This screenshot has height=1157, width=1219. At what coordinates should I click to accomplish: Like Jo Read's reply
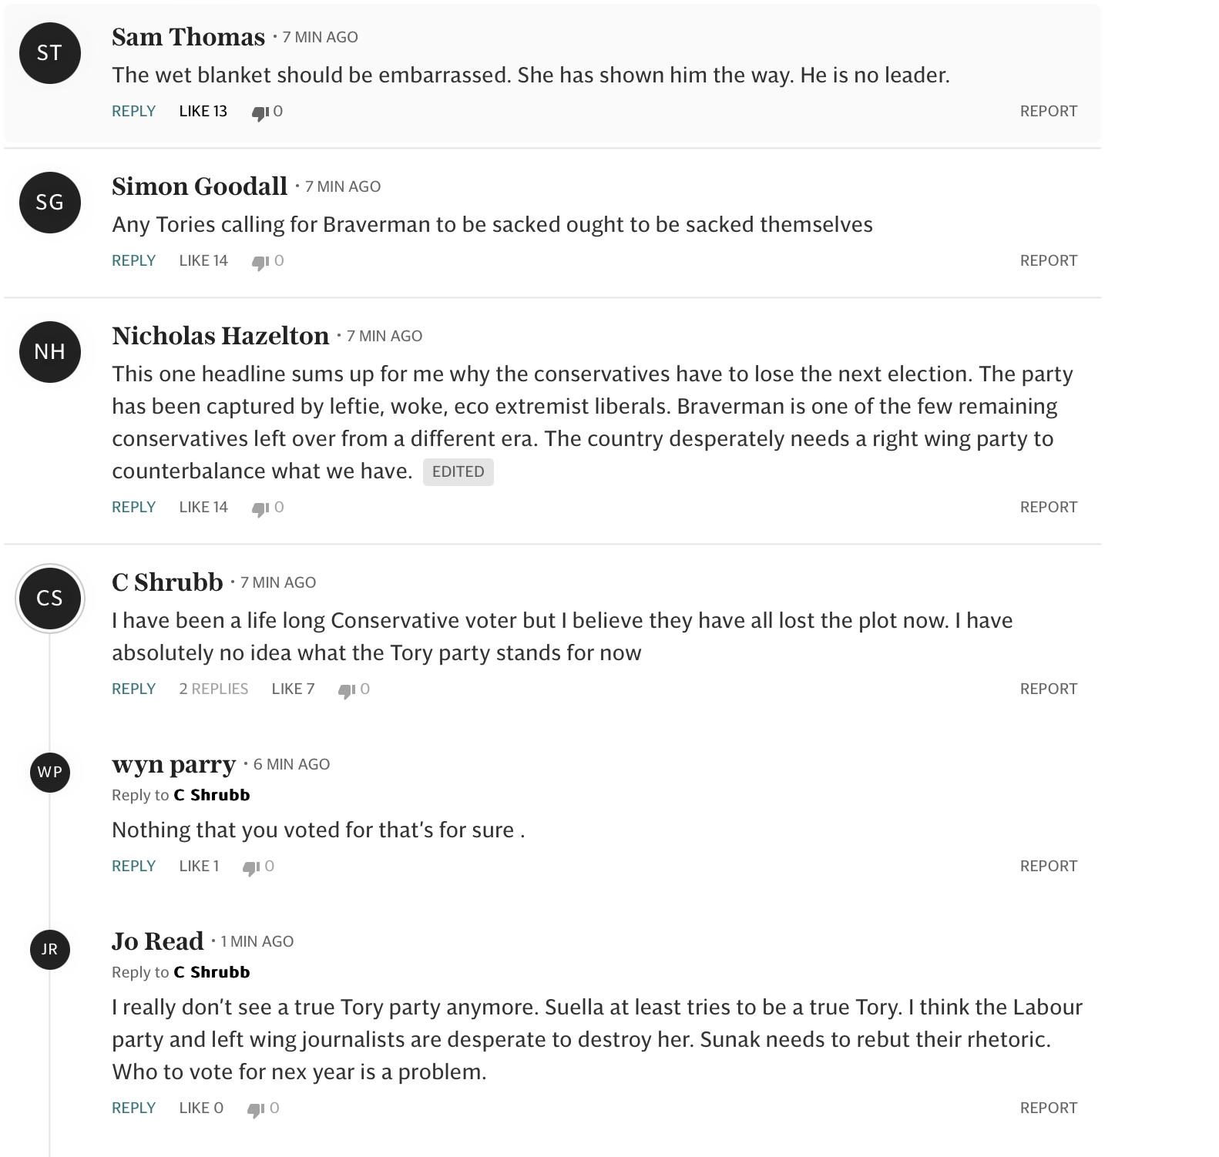tap(200, 1108)
